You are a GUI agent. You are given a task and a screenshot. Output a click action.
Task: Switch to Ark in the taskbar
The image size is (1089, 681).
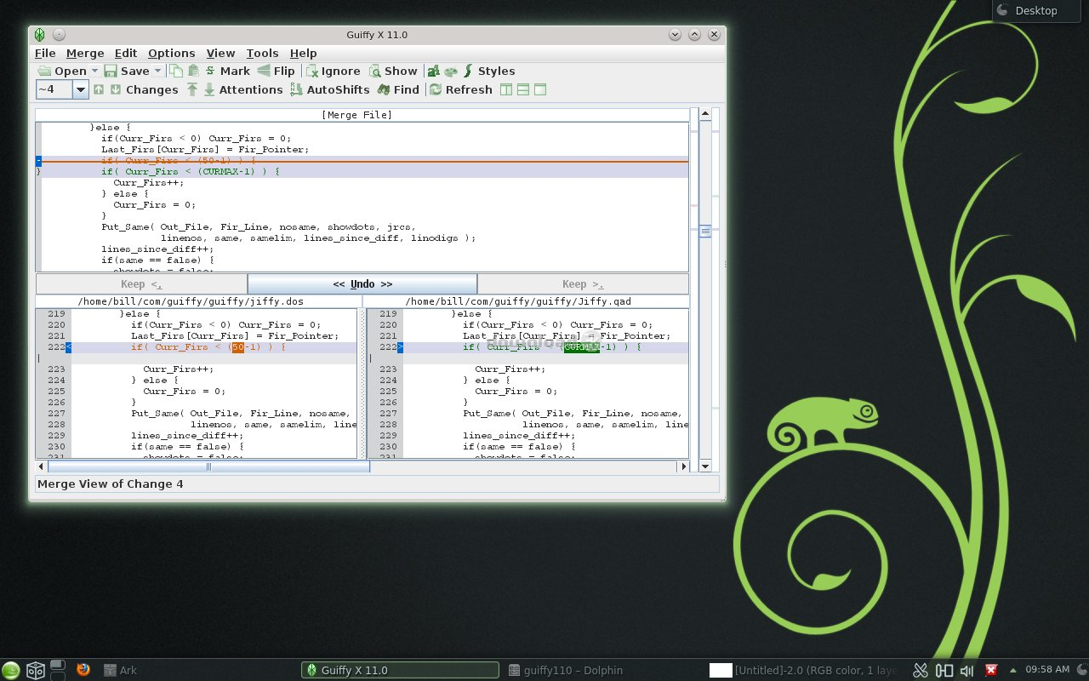pyautogui.click(x=120, y=671)
